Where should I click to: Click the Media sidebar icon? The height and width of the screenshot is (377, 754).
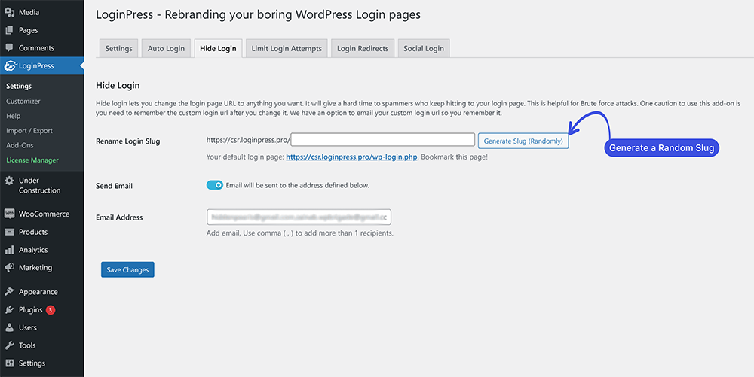[x=9, y=13]
